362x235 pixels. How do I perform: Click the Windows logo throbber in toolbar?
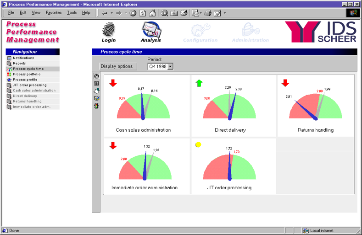[x=353, y=13]
